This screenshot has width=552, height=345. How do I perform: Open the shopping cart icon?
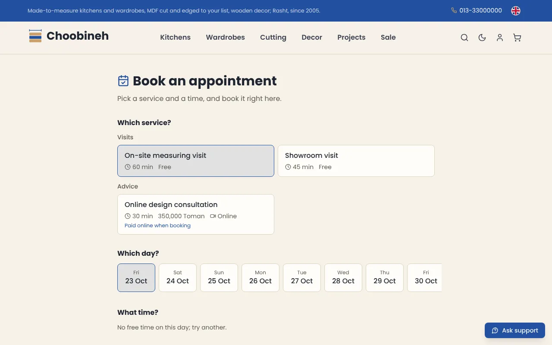(x=517, y=38)
